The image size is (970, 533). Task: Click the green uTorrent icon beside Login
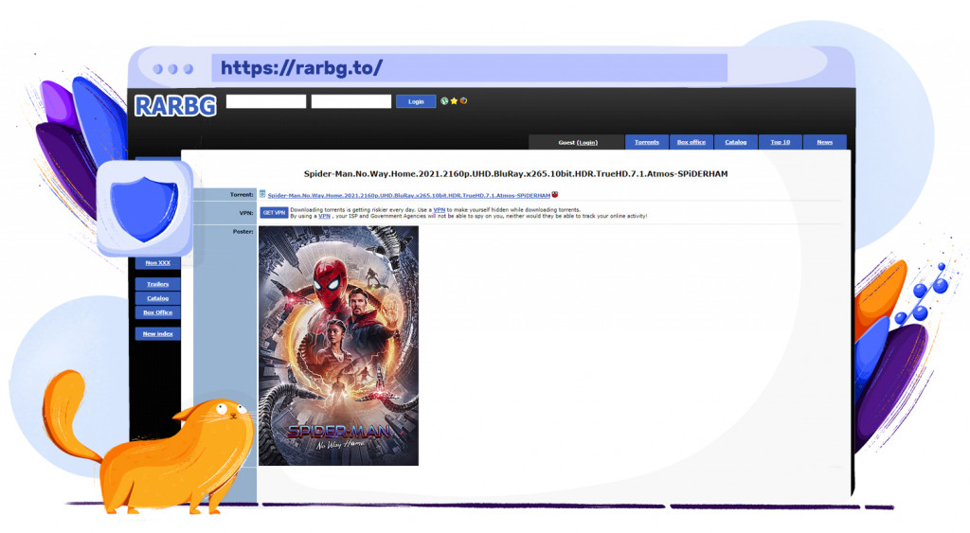(444, 100)
